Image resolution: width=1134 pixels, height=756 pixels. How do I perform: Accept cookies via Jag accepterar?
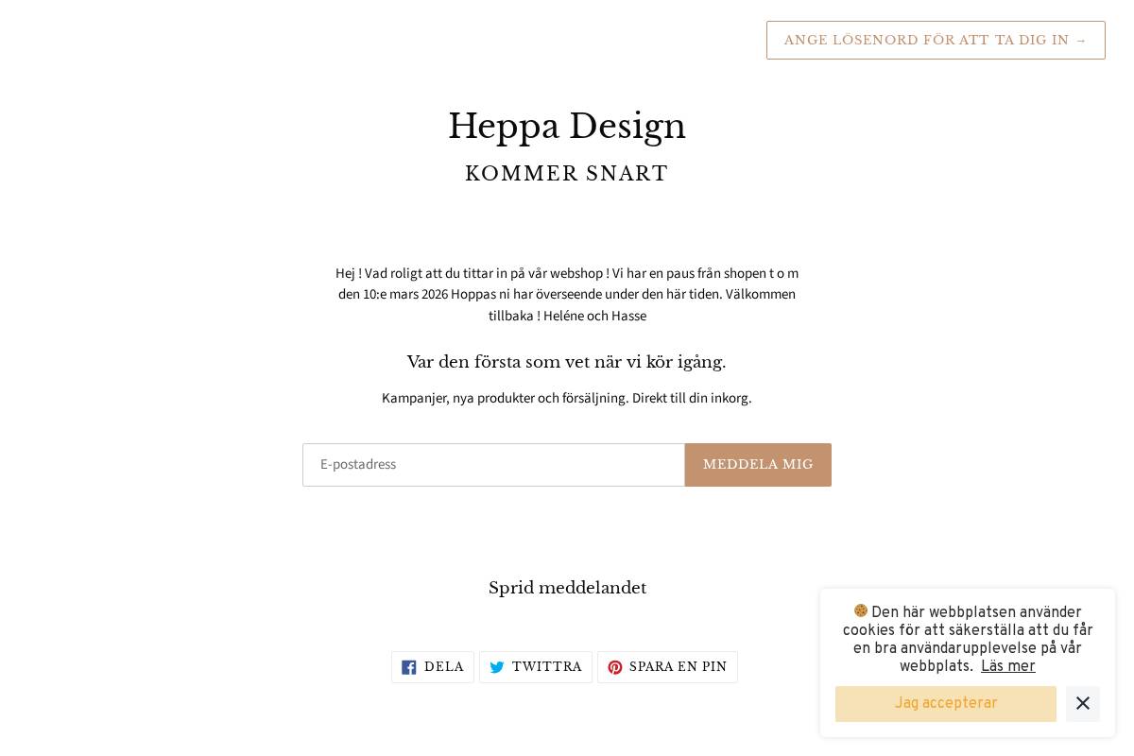tap(946, 704)
